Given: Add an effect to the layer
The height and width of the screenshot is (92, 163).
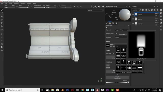Looking at the screenshot, I should point(140,10).
